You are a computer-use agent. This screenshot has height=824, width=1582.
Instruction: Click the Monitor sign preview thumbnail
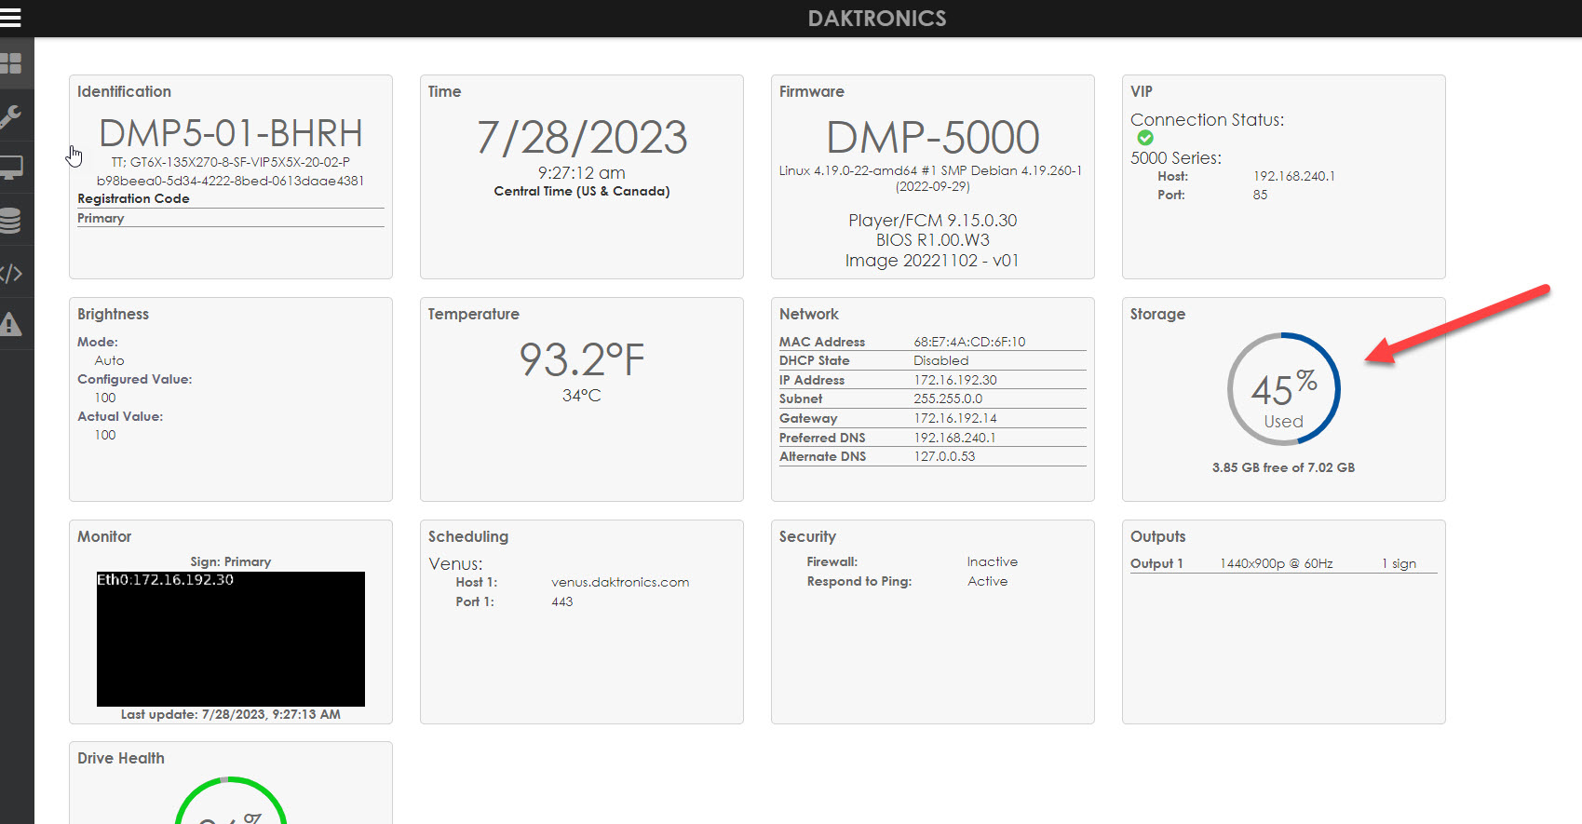(230, 639)
